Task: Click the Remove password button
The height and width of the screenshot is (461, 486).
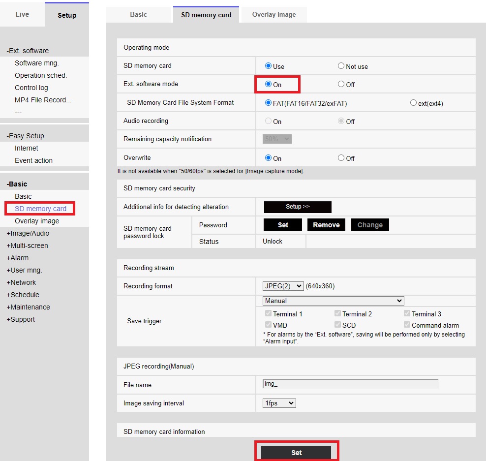Action: (x=326, y=225)
